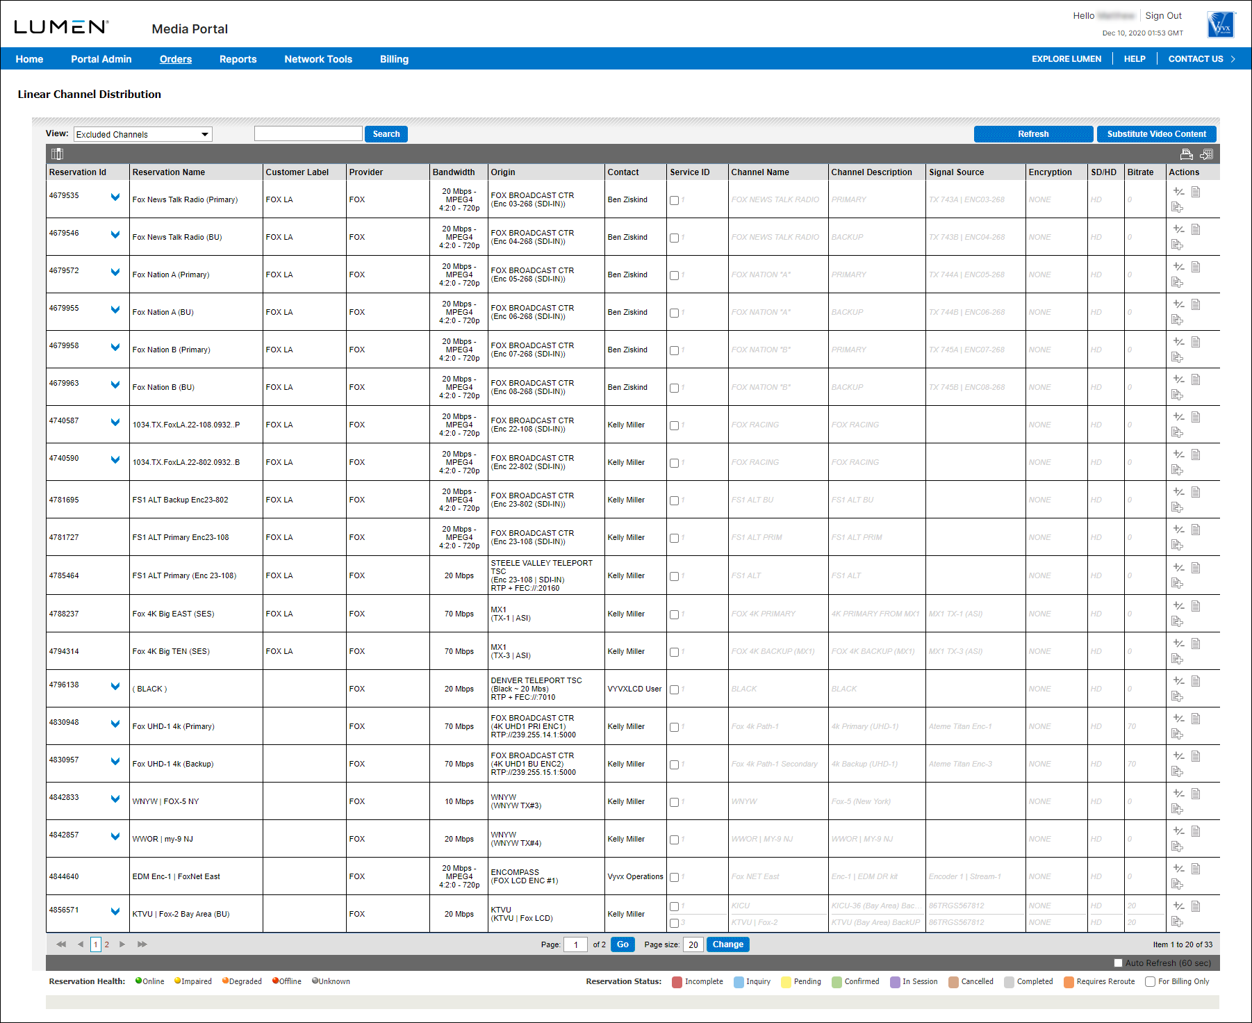Click the print icon in the grid toolbar
1252x1023 pixels.
pyautogui.click(x=1187, y=154)
